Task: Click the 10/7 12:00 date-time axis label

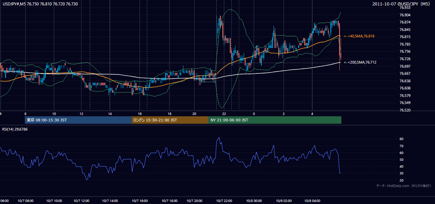Action: pos(81,201)
